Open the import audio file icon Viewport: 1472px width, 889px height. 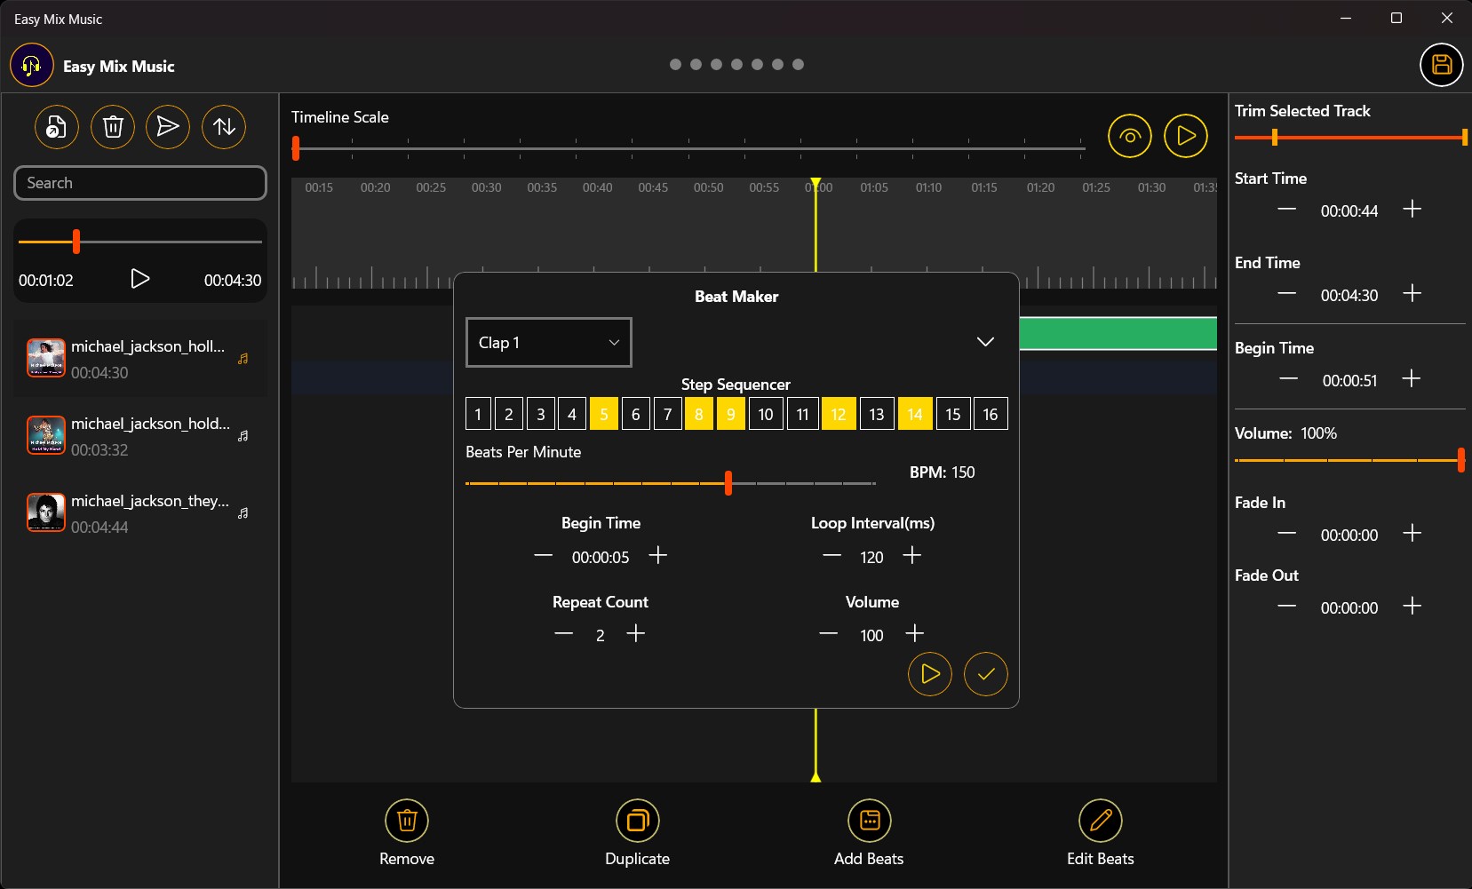coord(56,127)
